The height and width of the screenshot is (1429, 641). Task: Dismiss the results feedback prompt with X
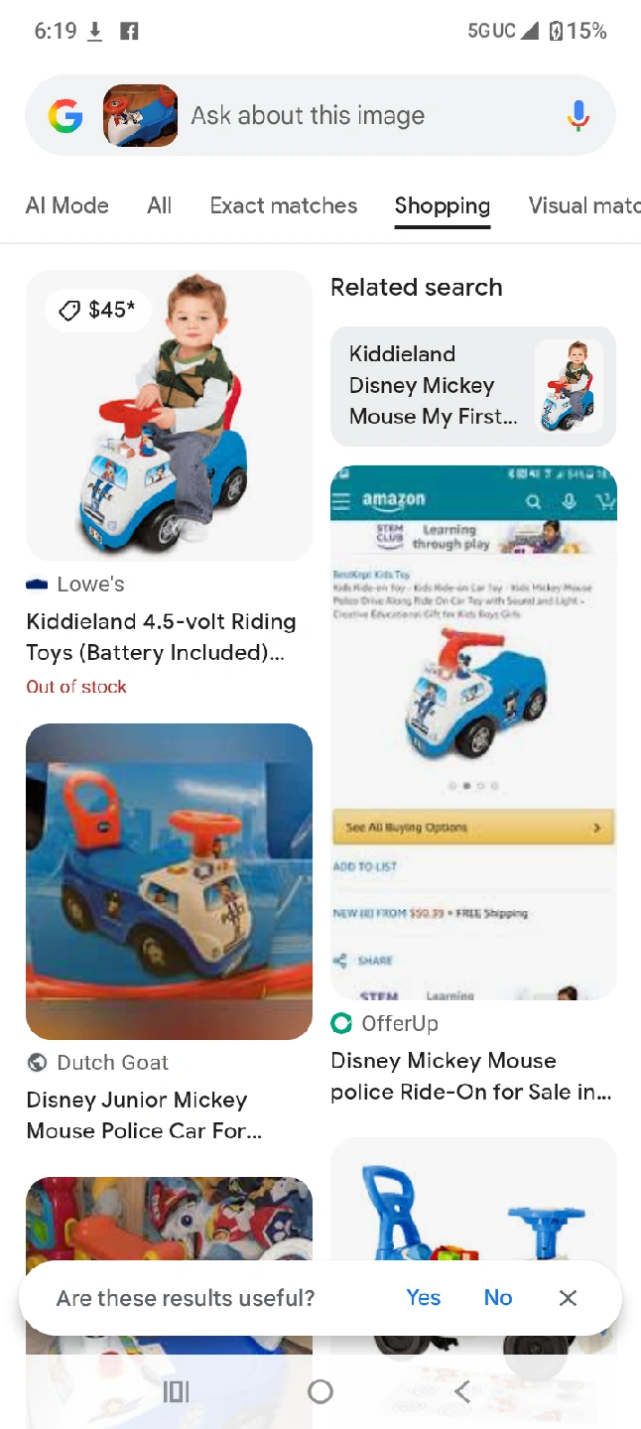click(568, 1298)
